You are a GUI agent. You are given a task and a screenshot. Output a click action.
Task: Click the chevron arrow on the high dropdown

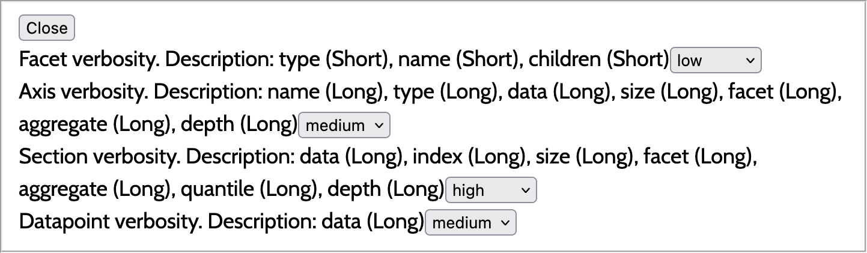[x=525, y=191]
